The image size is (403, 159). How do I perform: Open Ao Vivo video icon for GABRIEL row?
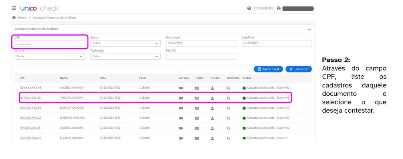click(x=181, y=128)
